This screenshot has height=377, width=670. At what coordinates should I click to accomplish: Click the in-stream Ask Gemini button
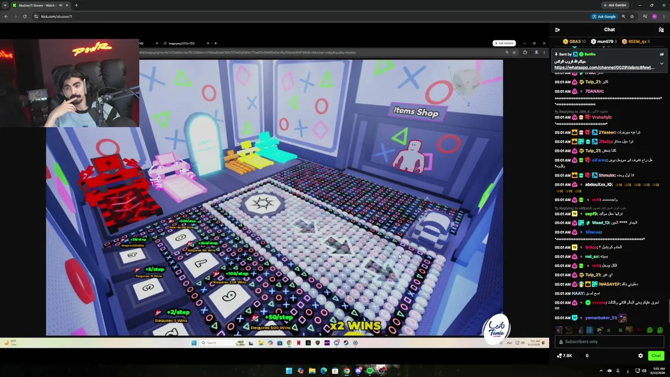504,43
